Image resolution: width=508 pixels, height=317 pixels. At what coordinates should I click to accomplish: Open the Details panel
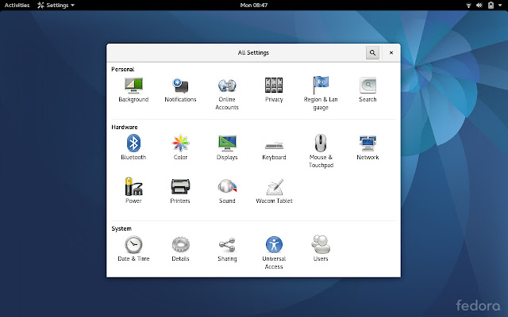(180, 249)
